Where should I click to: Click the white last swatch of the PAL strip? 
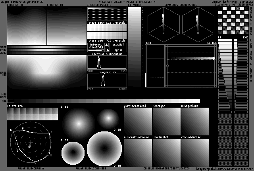[196, 101]
